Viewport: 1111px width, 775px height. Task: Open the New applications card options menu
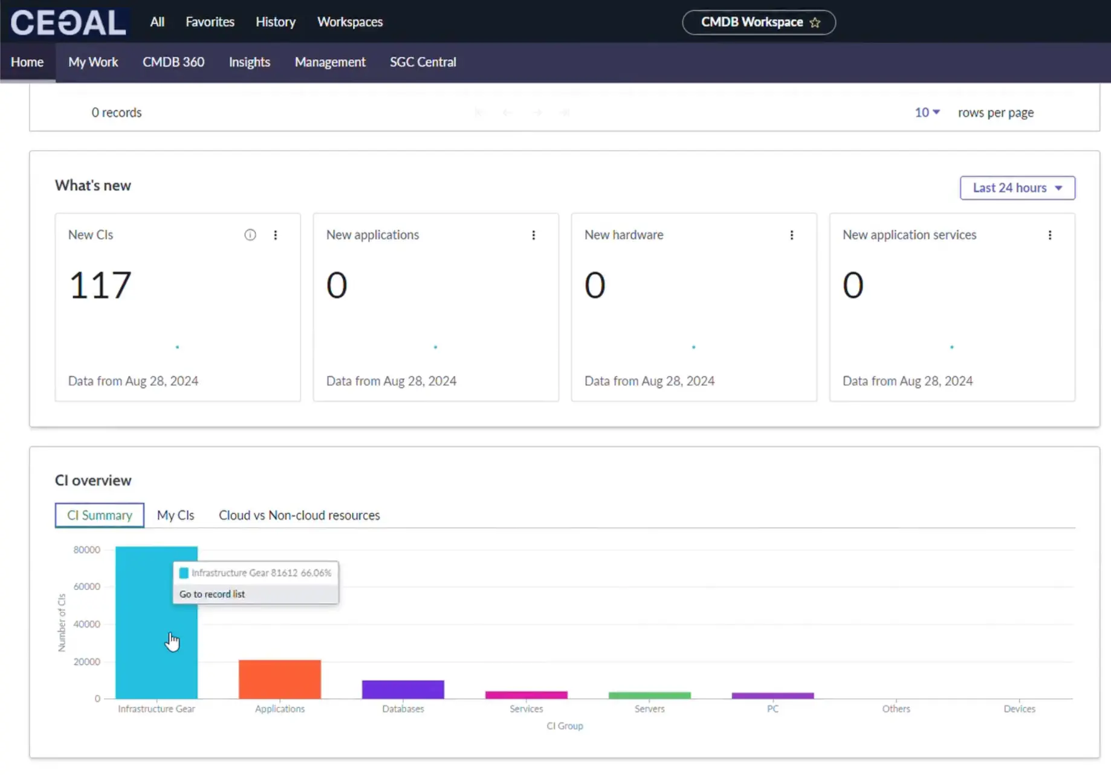[x=534, y=235]
